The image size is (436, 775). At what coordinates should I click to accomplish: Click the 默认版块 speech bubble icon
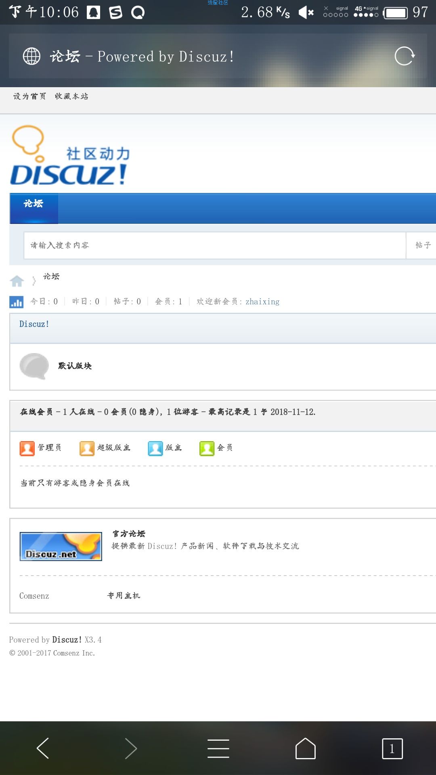(x=34, y=366)
